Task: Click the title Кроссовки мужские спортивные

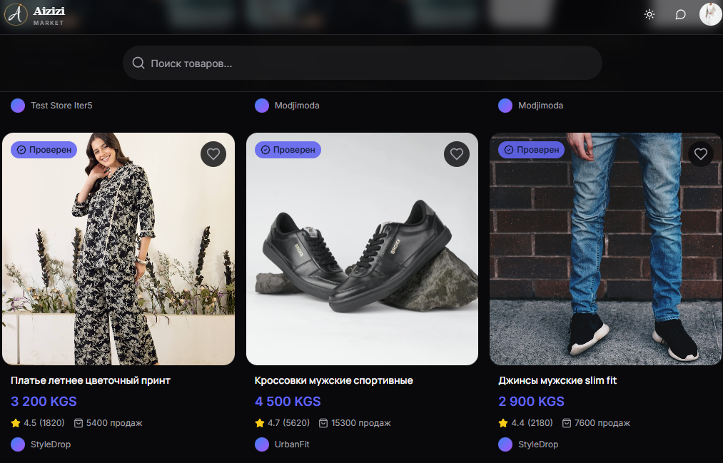Action: pyautogui.click(x=333, y=380)
